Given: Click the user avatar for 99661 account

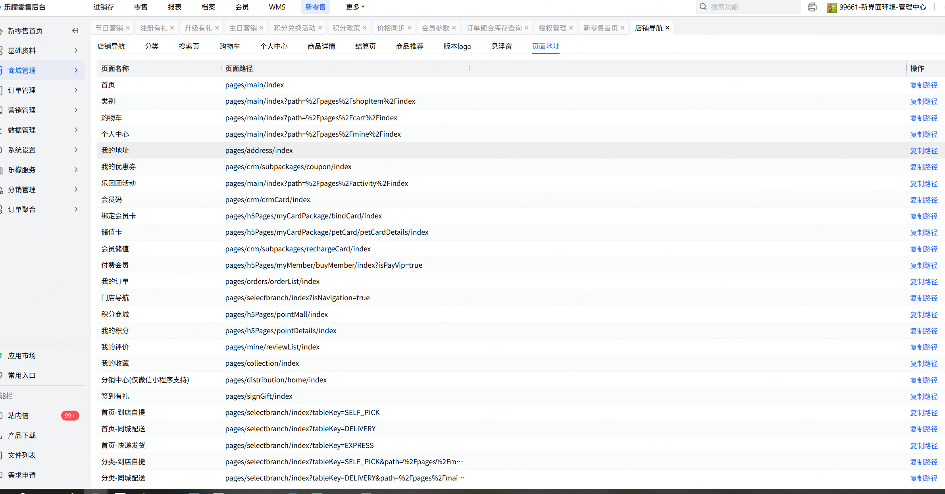Looking at the screenshot, I should (832, 7).
